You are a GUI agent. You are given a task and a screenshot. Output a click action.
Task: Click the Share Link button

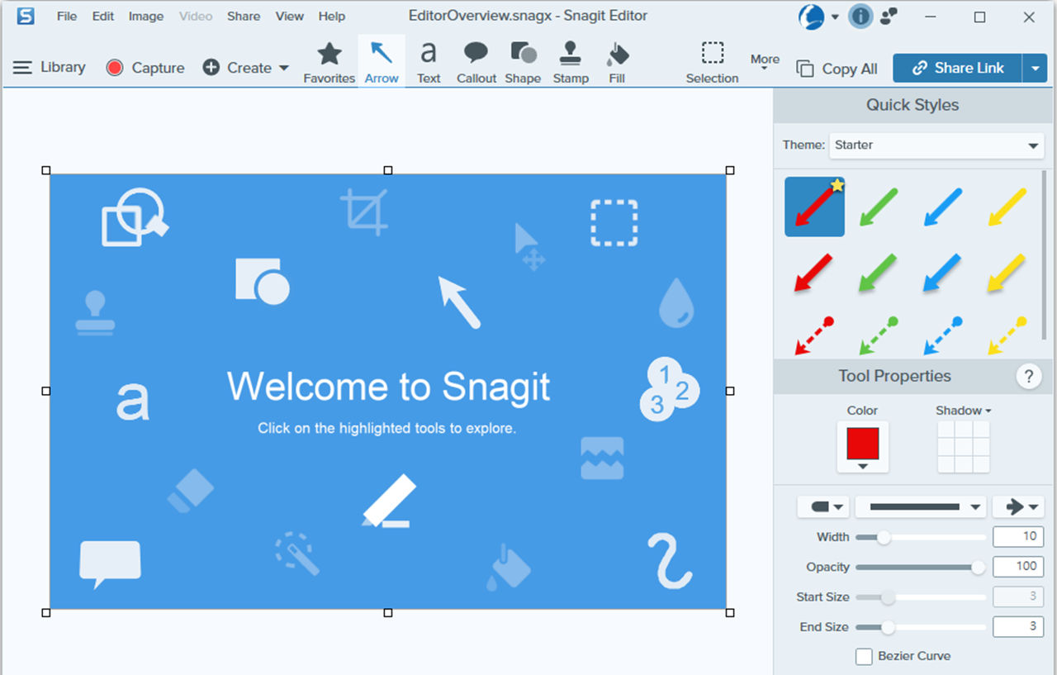coord(958,69)
